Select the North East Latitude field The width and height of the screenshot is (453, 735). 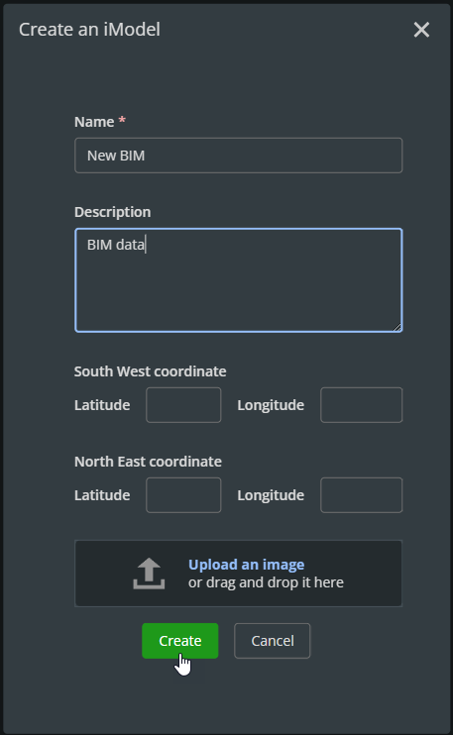pos(183,495)
